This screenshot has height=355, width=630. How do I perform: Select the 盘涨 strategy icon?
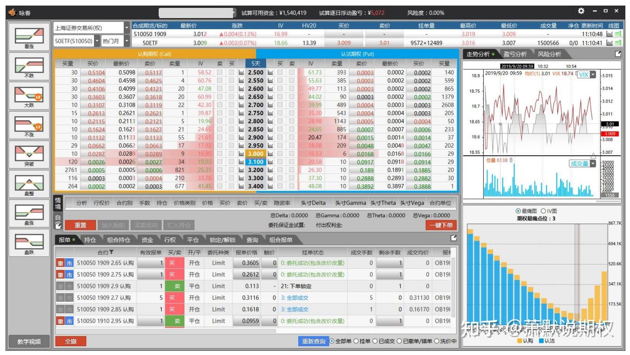[29, 213]
